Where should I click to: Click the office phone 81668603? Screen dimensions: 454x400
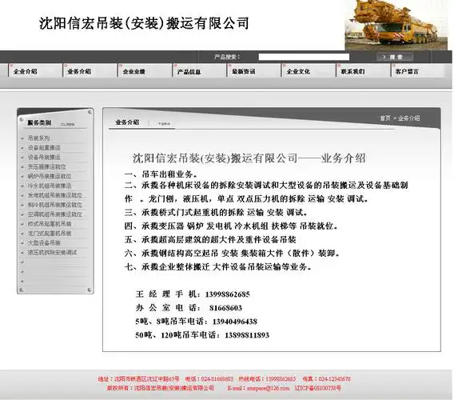[226, 308]
